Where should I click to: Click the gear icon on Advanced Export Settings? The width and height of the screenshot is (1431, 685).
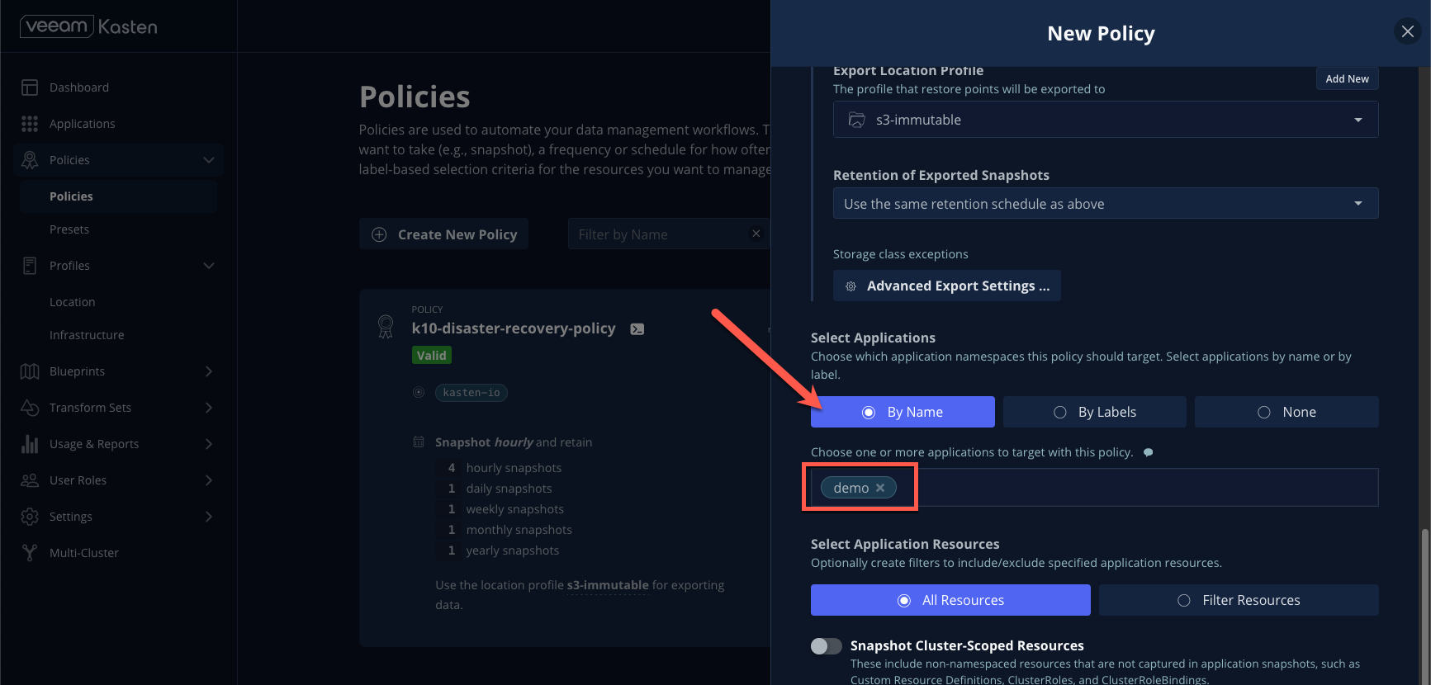point(851,286)
